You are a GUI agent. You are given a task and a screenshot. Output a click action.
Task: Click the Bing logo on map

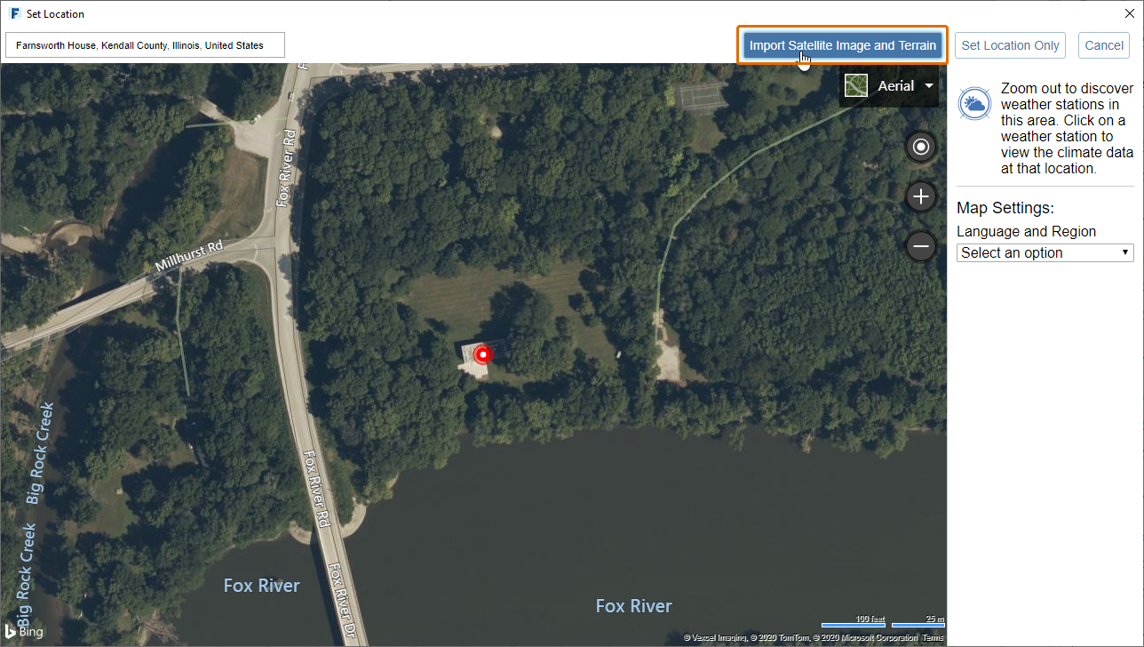(23, 632)
